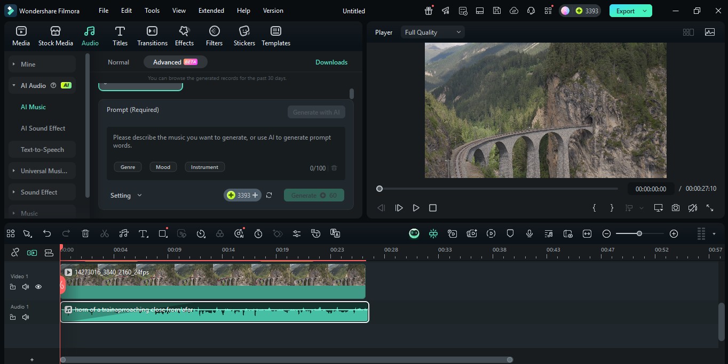Toggle the auto link icon in timeline header
Screen dimensions: 728x364
tap(32, 253)
